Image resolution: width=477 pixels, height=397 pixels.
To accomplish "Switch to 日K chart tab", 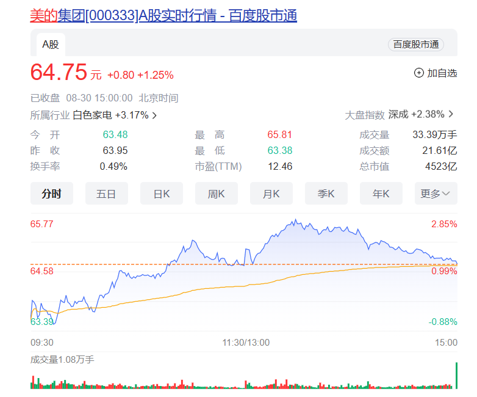I will [x=162, y=194].
